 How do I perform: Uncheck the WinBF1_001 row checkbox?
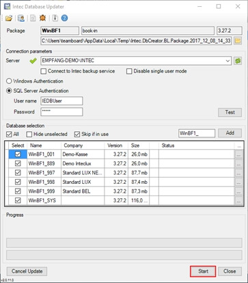pyautogui.click(x=18, y=154)
